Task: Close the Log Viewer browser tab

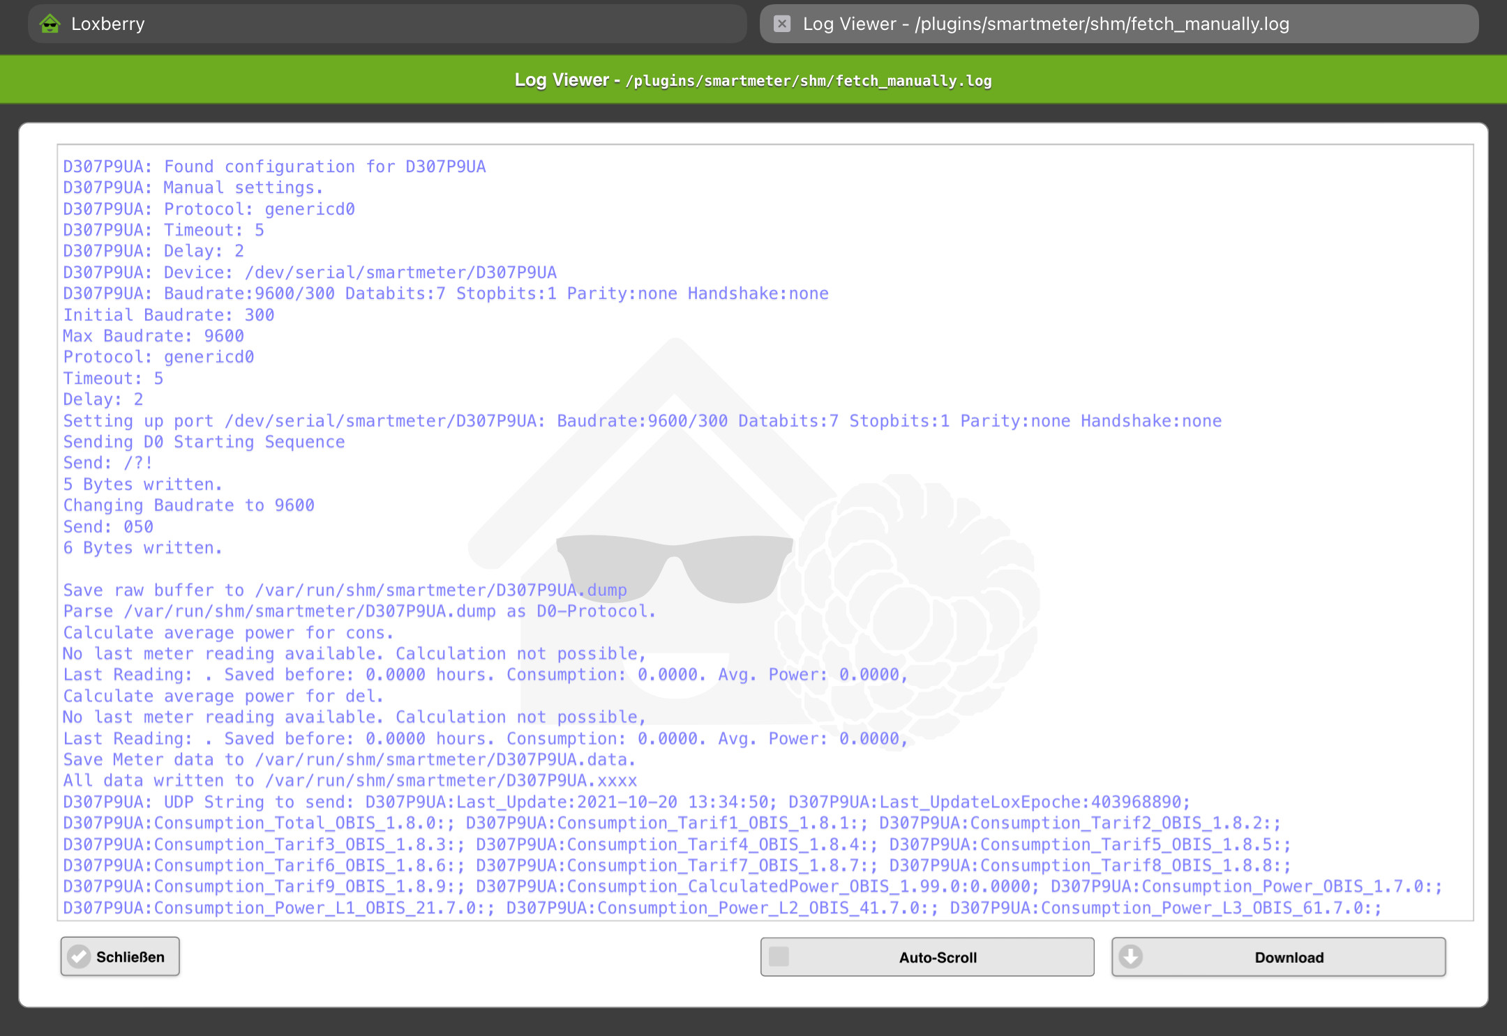Action: click(x=782, y=24)
